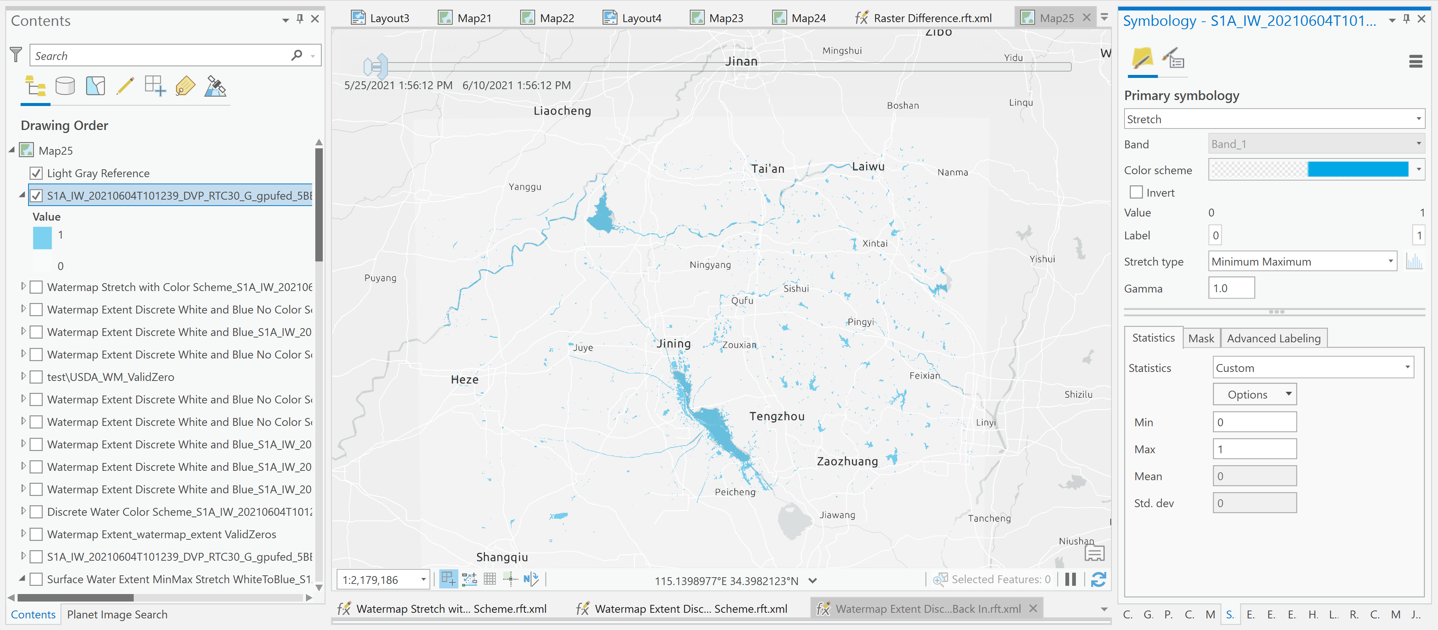1438x630 pixels.
Task: Open the Mask tab
Action: [x=1201, y=339]
